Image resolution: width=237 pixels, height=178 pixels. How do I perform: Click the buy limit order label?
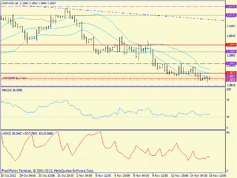point(15,78)
